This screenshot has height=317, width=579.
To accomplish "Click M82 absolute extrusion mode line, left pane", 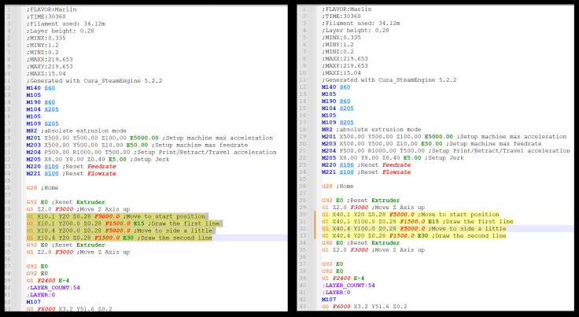I will (x=76, y=129).
